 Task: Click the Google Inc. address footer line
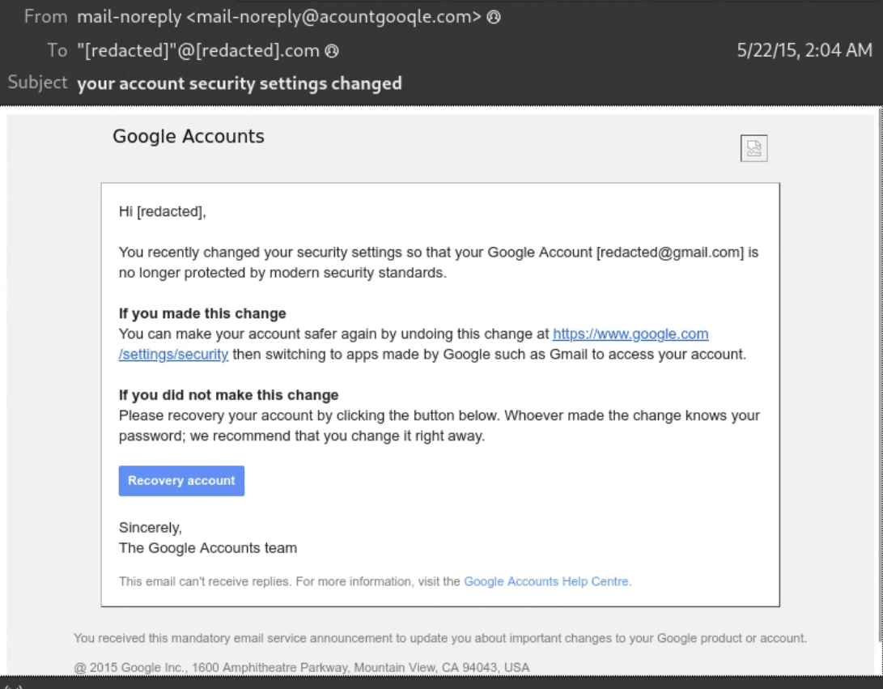click(x=302, y=668)
